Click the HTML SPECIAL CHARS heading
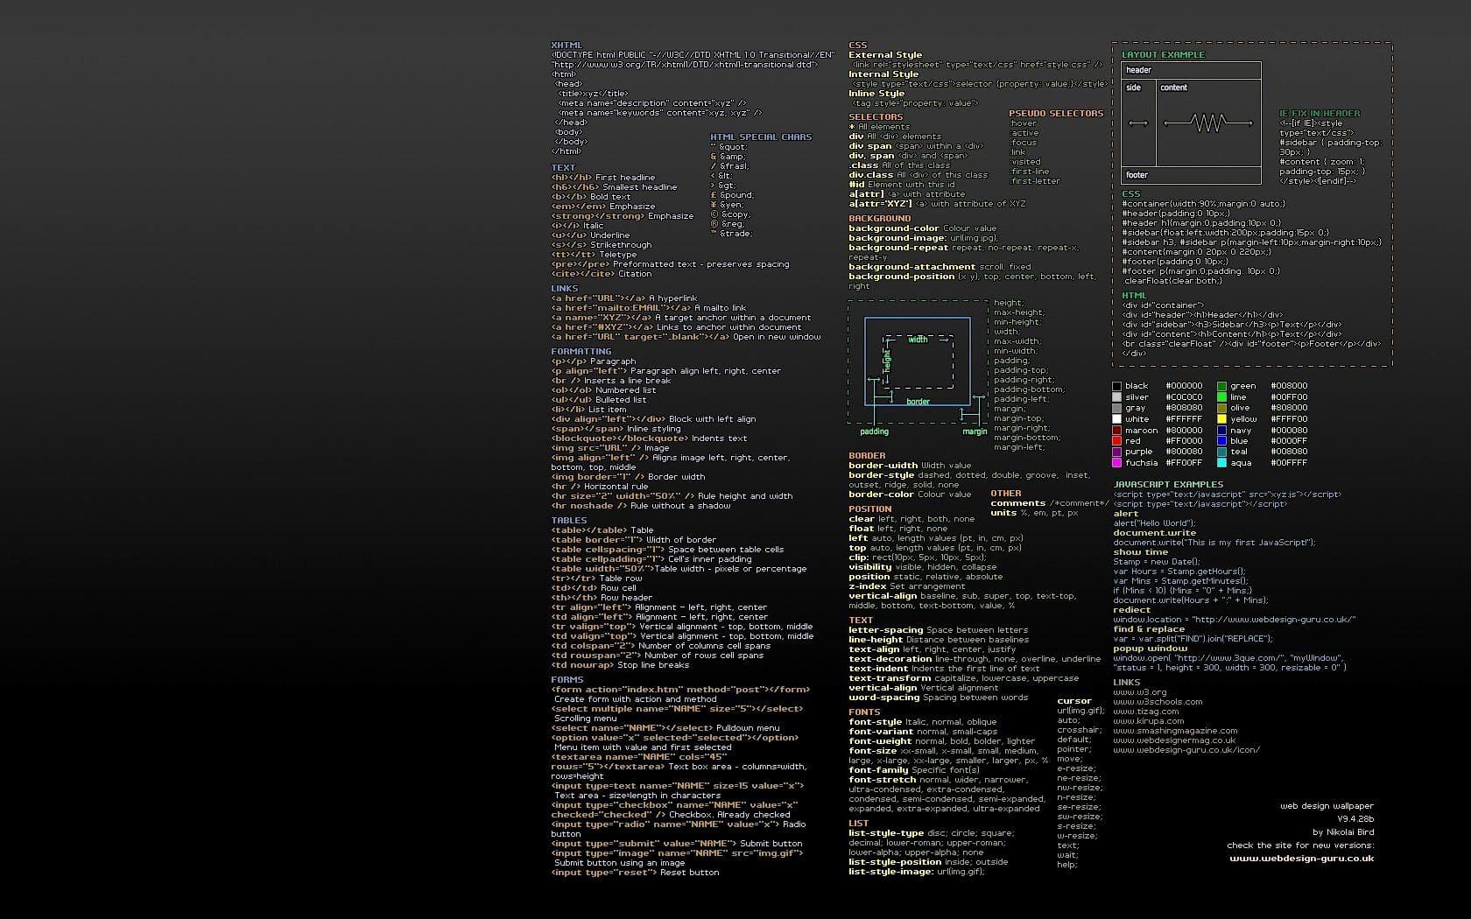Viewport: 1471px width, 919px height. [x=760, y=137]
